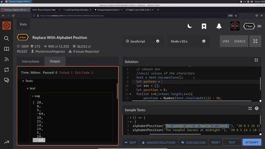Open the Sample Tests help icon

pos(257,108)
